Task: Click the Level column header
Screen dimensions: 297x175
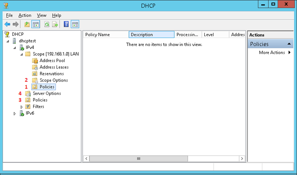Action: click(215, 34)
